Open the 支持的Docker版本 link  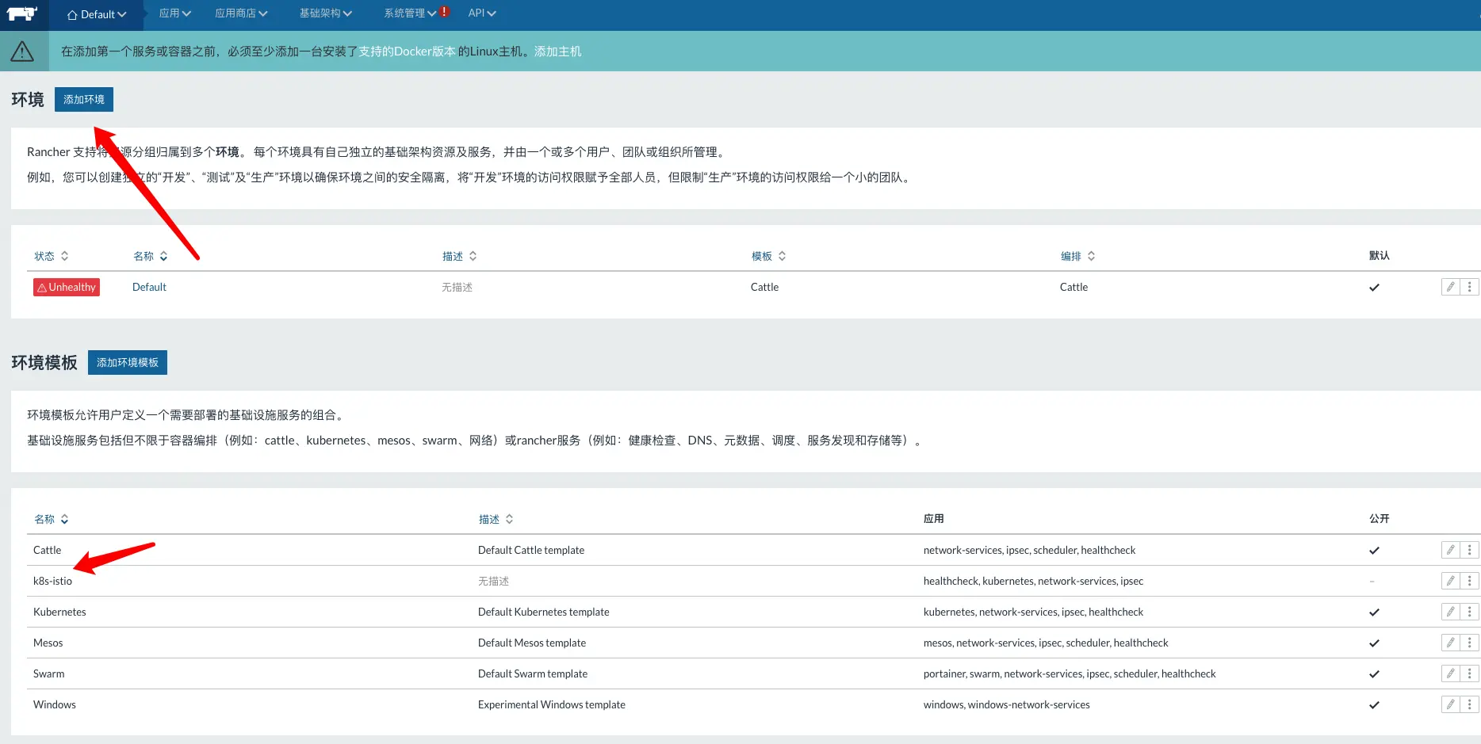coord(408,52)
